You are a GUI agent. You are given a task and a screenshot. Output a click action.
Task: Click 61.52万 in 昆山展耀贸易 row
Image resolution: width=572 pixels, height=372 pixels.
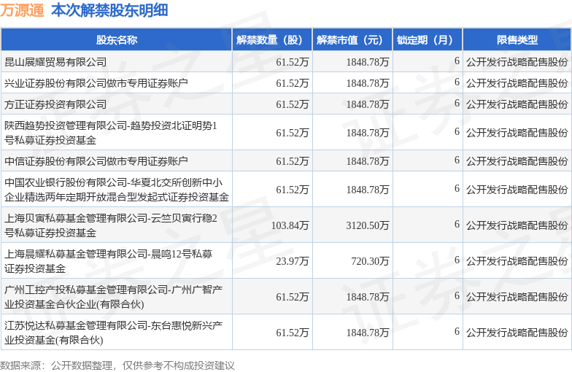click(x=293, y=62)
